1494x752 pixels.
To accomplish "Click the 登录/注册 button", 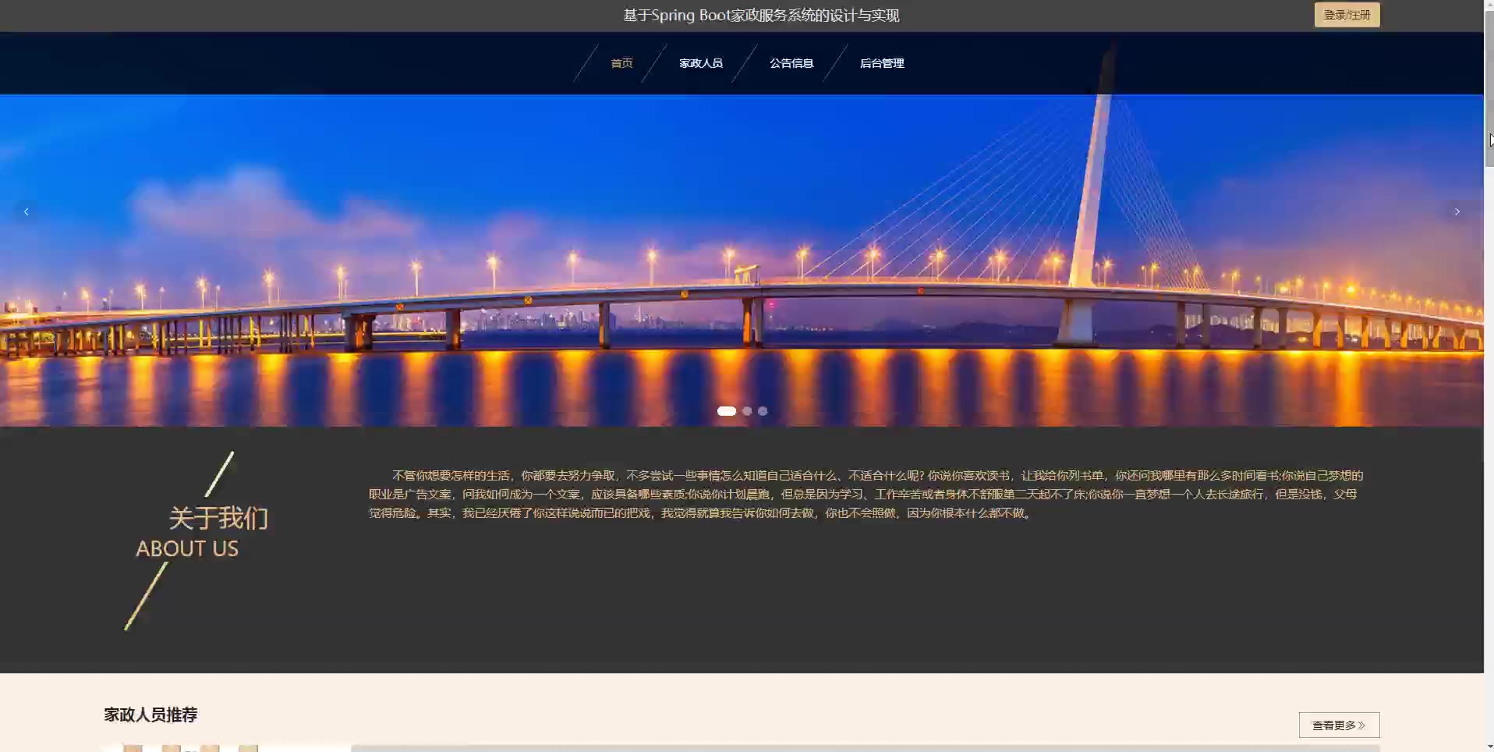I will pyautogui.click(x=1347, y=15).
